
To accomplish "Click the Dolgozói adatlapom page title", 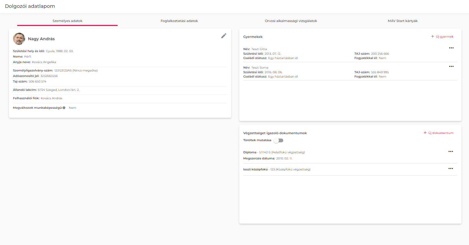I will tap(30, 6).
